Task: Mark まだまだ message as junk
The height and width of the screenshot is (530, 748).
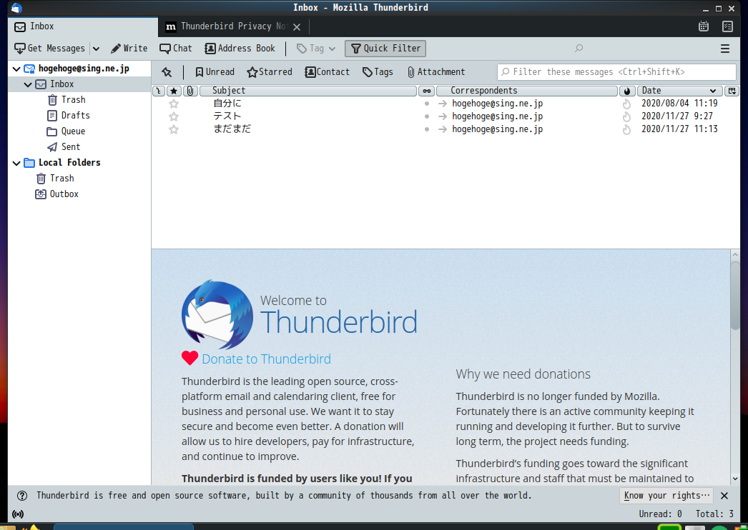Action: (627, 129)
